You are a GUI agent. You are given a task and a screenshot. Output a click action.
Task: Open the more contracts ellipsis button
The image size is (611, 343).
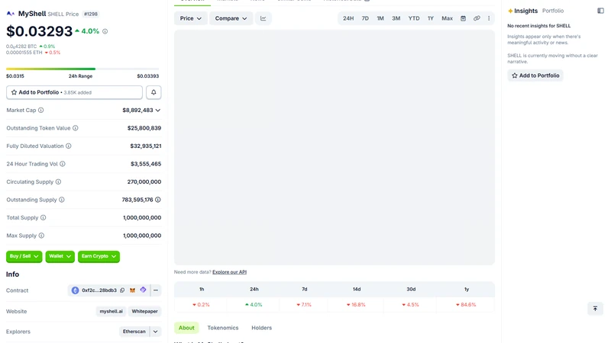[x=156, y=290]
